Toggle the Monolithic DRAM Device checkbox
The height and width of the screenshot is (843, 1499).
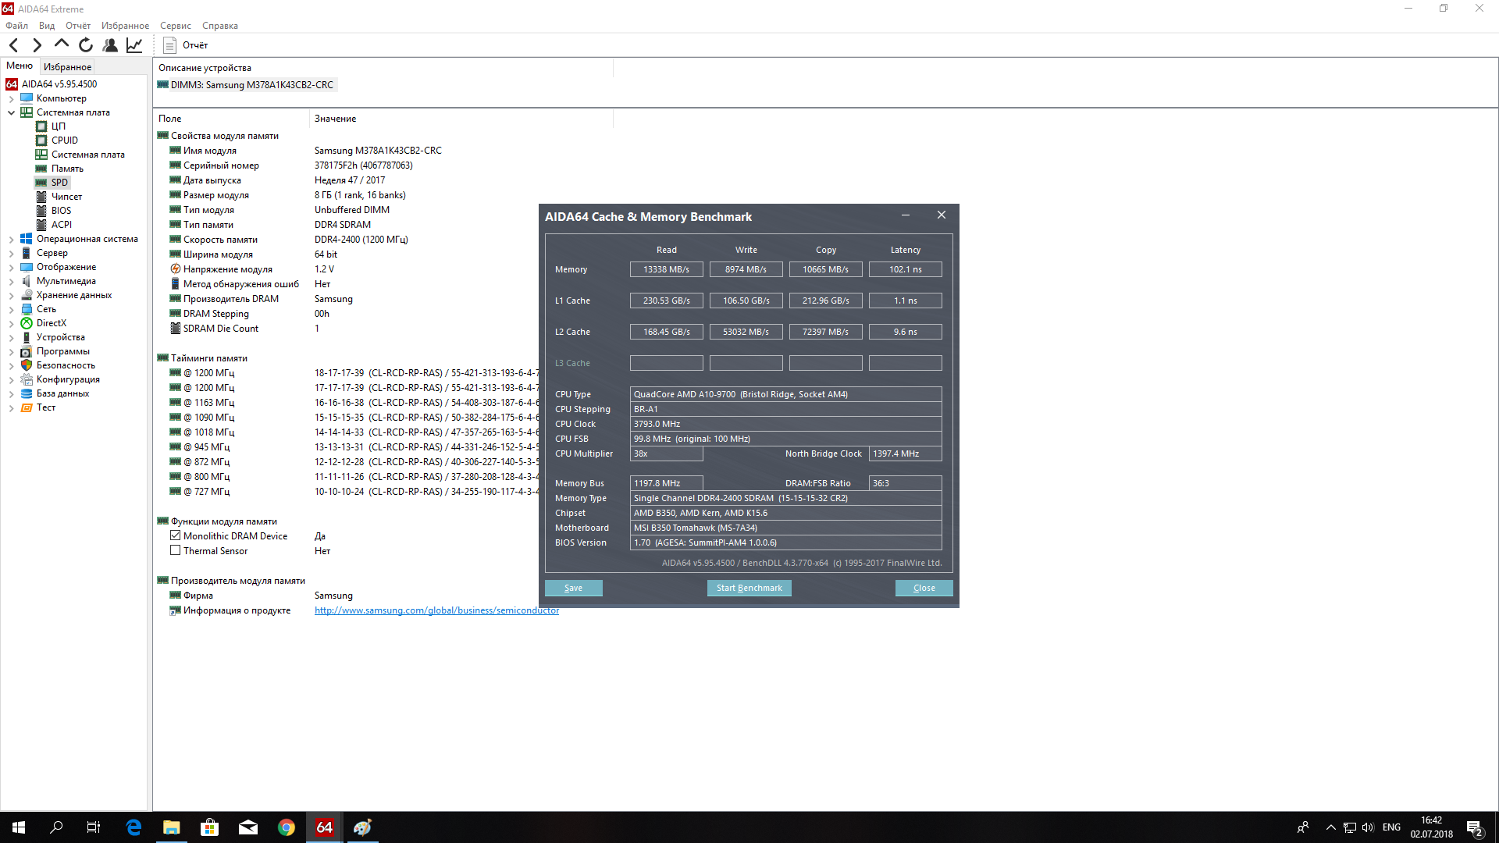(176, 536)
